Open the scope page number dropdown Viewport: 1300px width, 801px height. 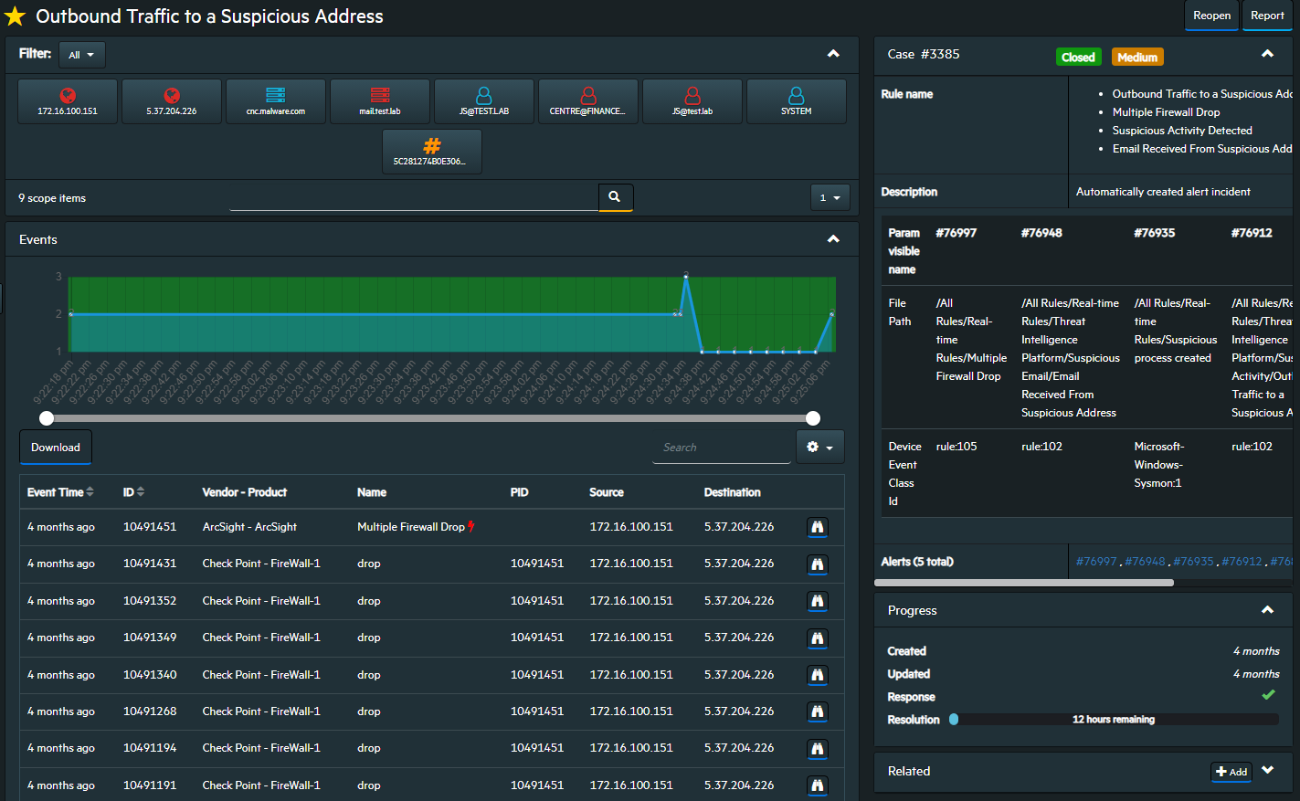tap(830, 197)
